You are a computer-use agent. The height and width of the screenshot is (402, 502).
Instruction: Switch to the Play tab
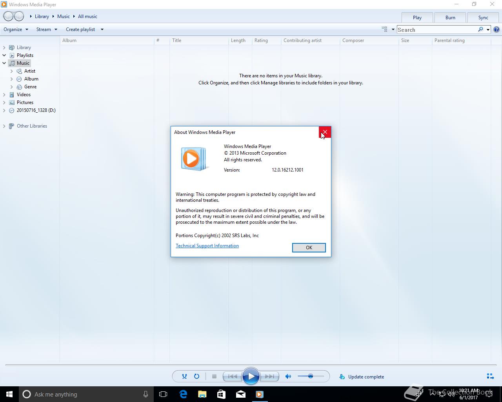[x=417, y=17]
